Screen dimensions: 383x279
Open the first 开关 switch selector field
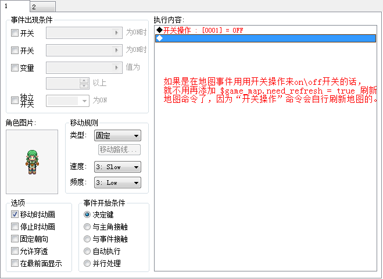click(84, 33)
